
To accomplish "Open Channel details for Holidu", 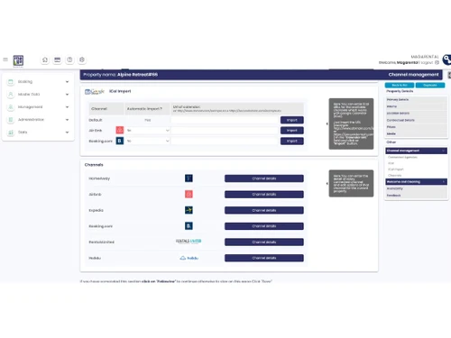I will coord(264,258).
